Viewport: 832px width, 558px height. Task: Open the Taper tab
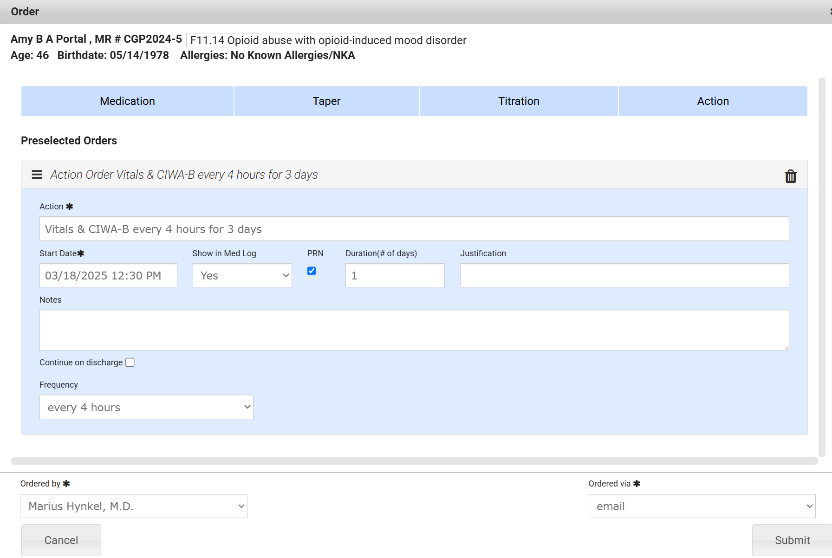pos(326,101)
